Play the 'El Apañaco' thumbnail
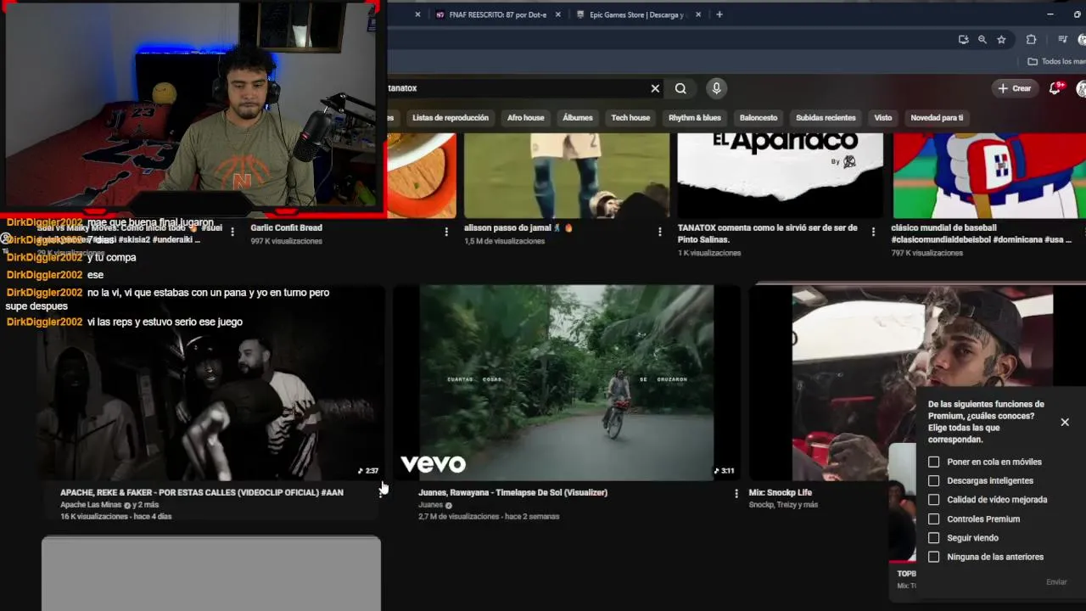1086x611 pixels. tap(780, 175)
